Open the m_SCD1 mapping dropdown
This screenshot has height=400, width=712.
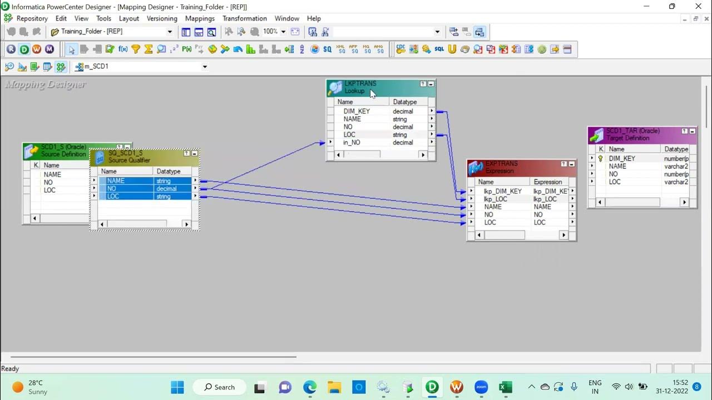click(205, 67)
